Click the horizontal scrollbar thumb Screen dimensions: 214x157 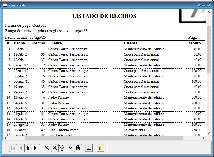coord(104,138)
